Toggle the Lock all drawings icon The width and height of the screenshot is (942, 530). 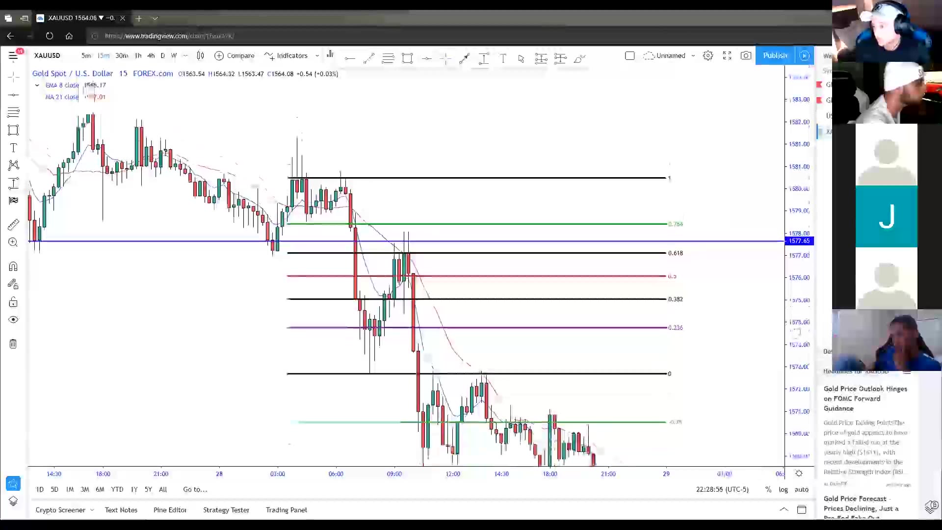13,302
